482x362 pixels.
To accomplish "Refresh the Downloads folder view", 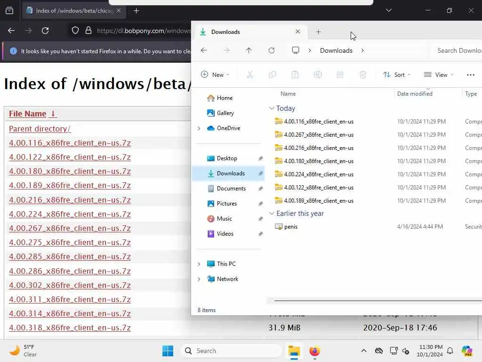I will [x=272, y=50].
